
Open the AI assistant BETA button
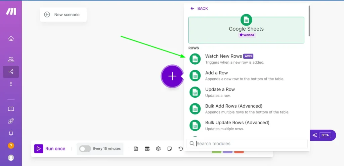(x=323, y=135)
